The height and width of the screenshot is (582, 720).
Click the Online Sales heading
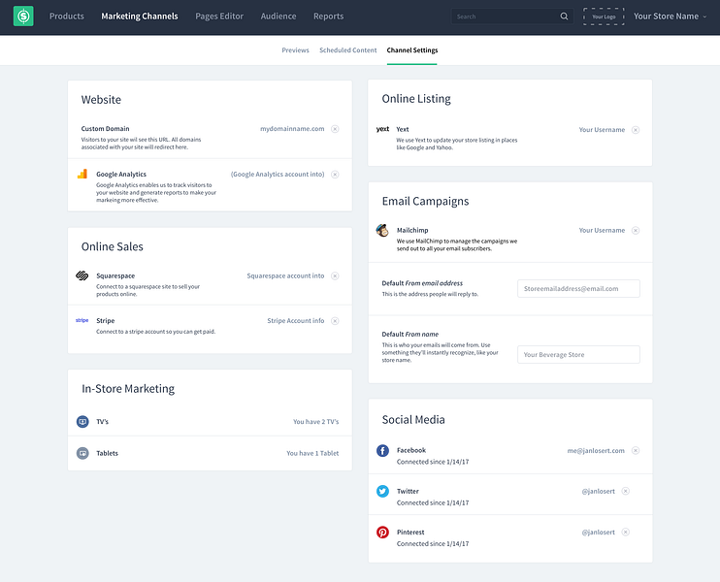point(112,246)
